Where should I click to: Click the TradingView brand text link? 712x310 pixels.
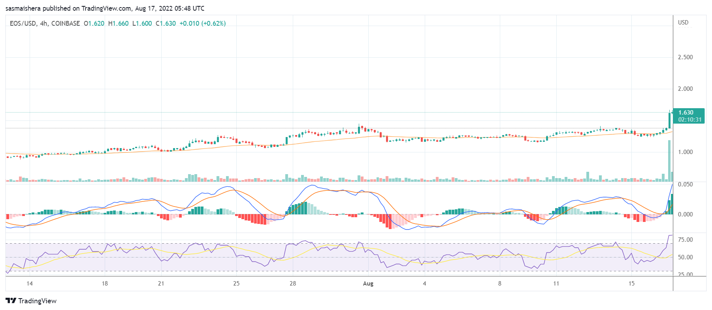pyautogui.click(x=37, y=301)
